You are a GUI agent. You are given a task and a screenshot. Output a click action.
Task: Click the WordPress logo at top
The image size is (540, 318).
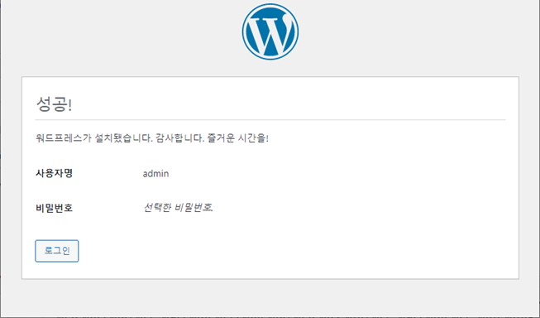[270, 31]
